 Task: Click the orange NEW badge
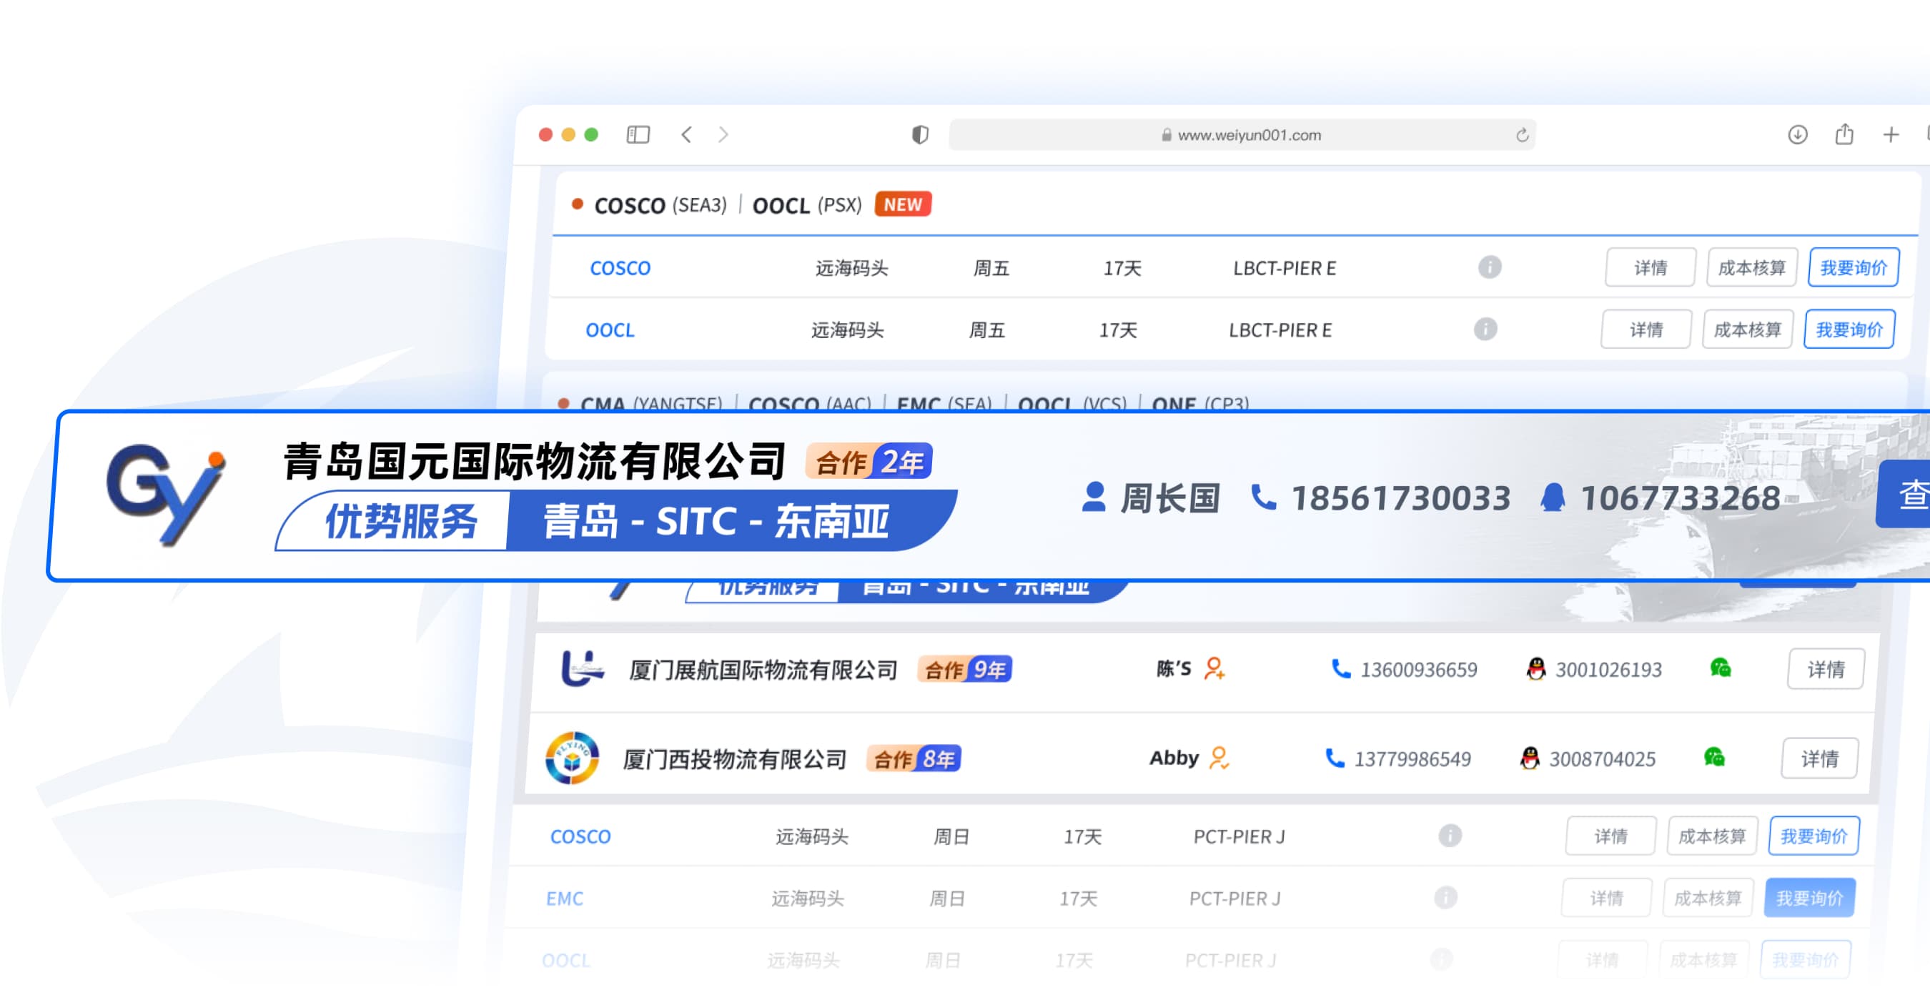[903, 204]
